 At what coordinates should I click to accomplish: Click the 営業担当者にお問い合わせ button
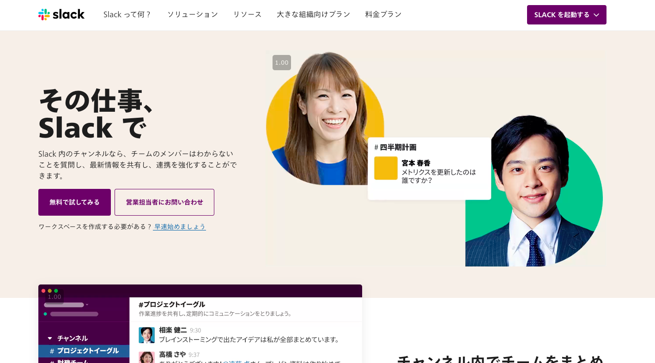164,202
